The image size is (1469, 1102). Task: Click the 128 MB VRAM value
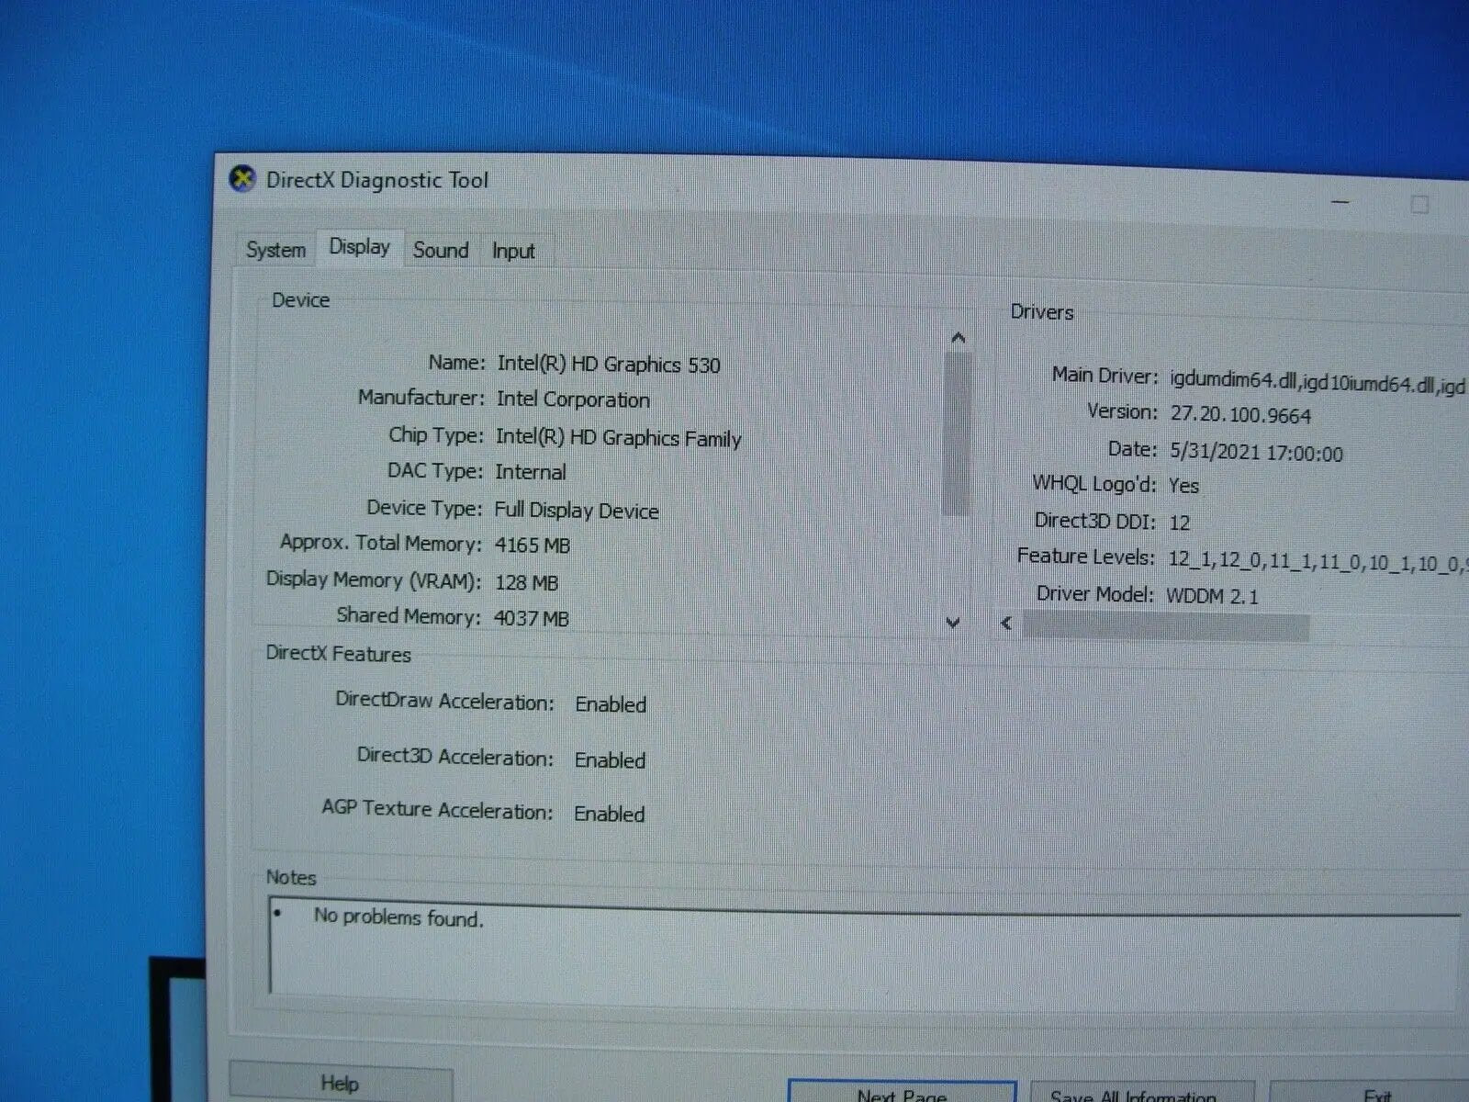(526, 582)
